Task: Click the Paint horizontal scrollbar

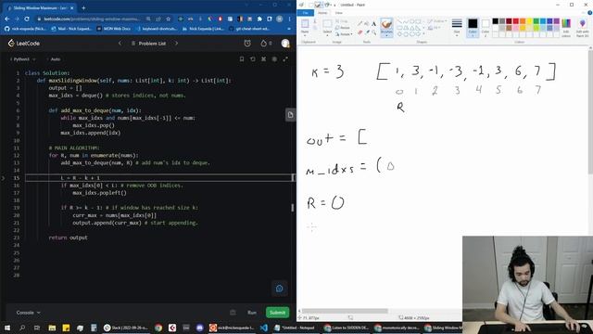Action: click(345, 311)
